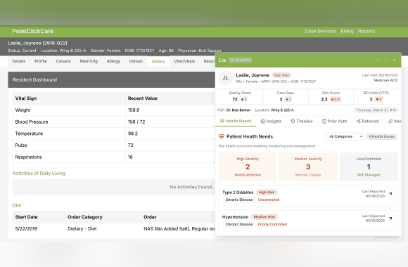Screen dimensions: 408x267
Task: Switch to the Immun tab
Action: click(136, 61)
